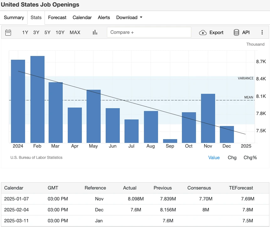270x227 pixels.
Task: Switch chart display to Chg
Action: click(x=232, y=158)
